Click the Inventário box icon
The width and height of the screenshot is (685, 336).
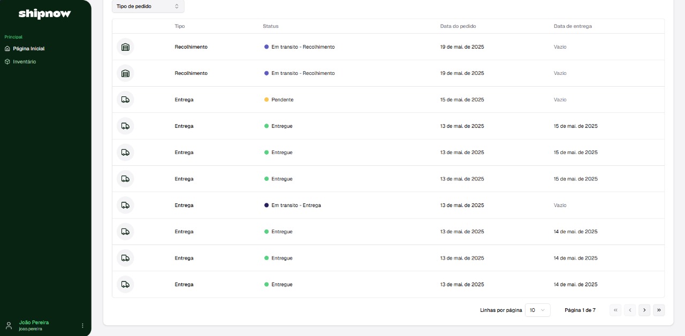click(x=7, y=62)
